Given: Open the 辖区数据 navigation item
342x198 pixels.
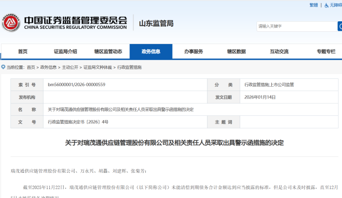Looking at the screenshot, I should 236,51.
